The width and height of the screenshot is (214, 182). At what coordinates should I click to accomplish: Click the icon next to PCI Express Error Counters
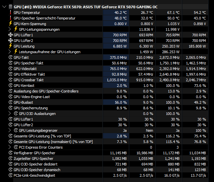point(16,147)
